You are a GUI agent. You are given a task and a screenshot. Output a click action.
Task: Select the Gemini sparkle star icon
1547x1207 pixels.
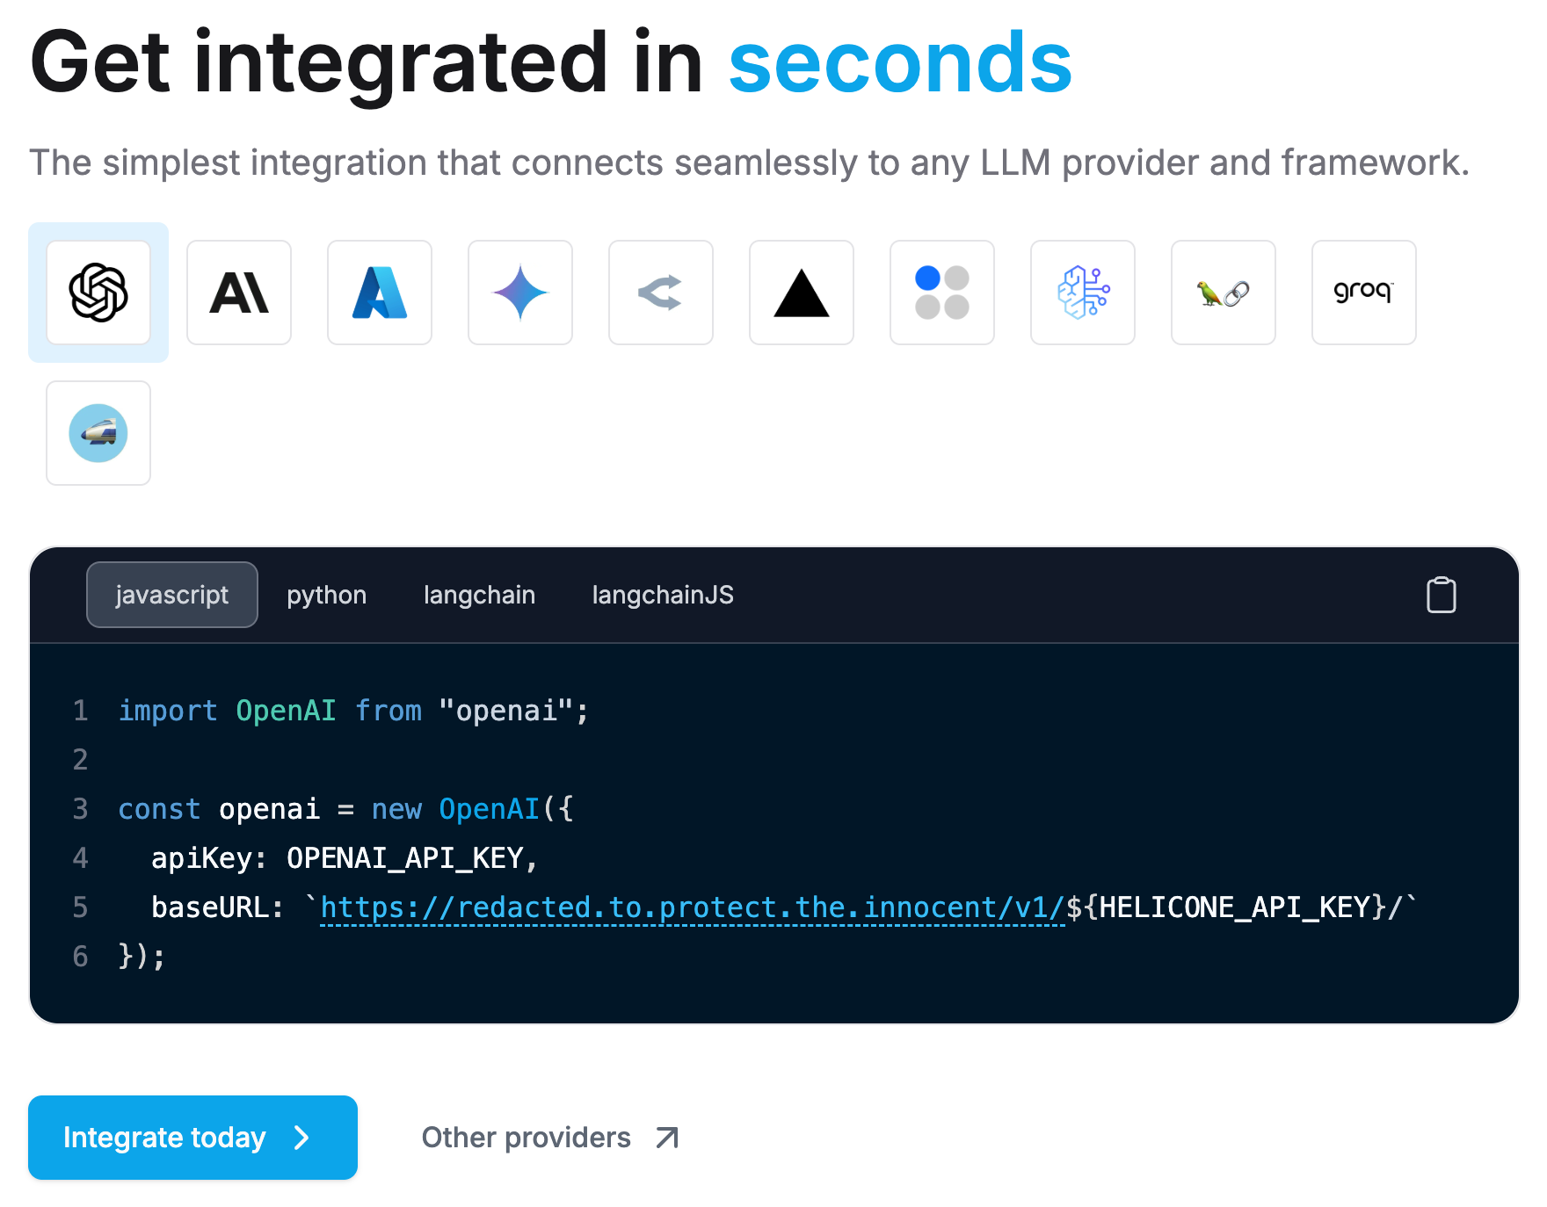click(520, 293)
